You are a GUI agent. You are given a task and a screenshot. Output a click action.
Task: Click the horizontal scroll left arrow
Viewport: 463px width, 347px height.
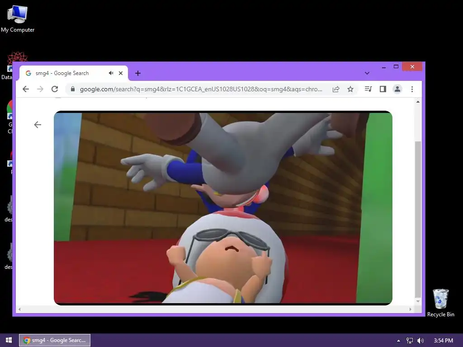click(19, 309)
